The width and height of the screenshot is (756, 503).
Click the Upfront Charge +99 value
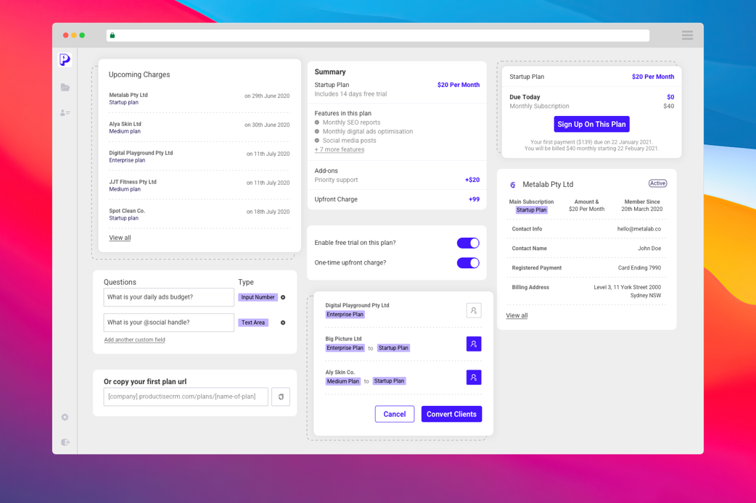pyautogui.click(x=474, y=199)
